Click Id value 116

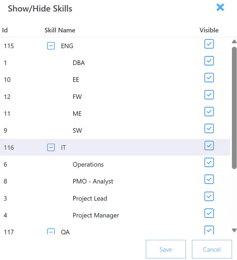[9, 148]
